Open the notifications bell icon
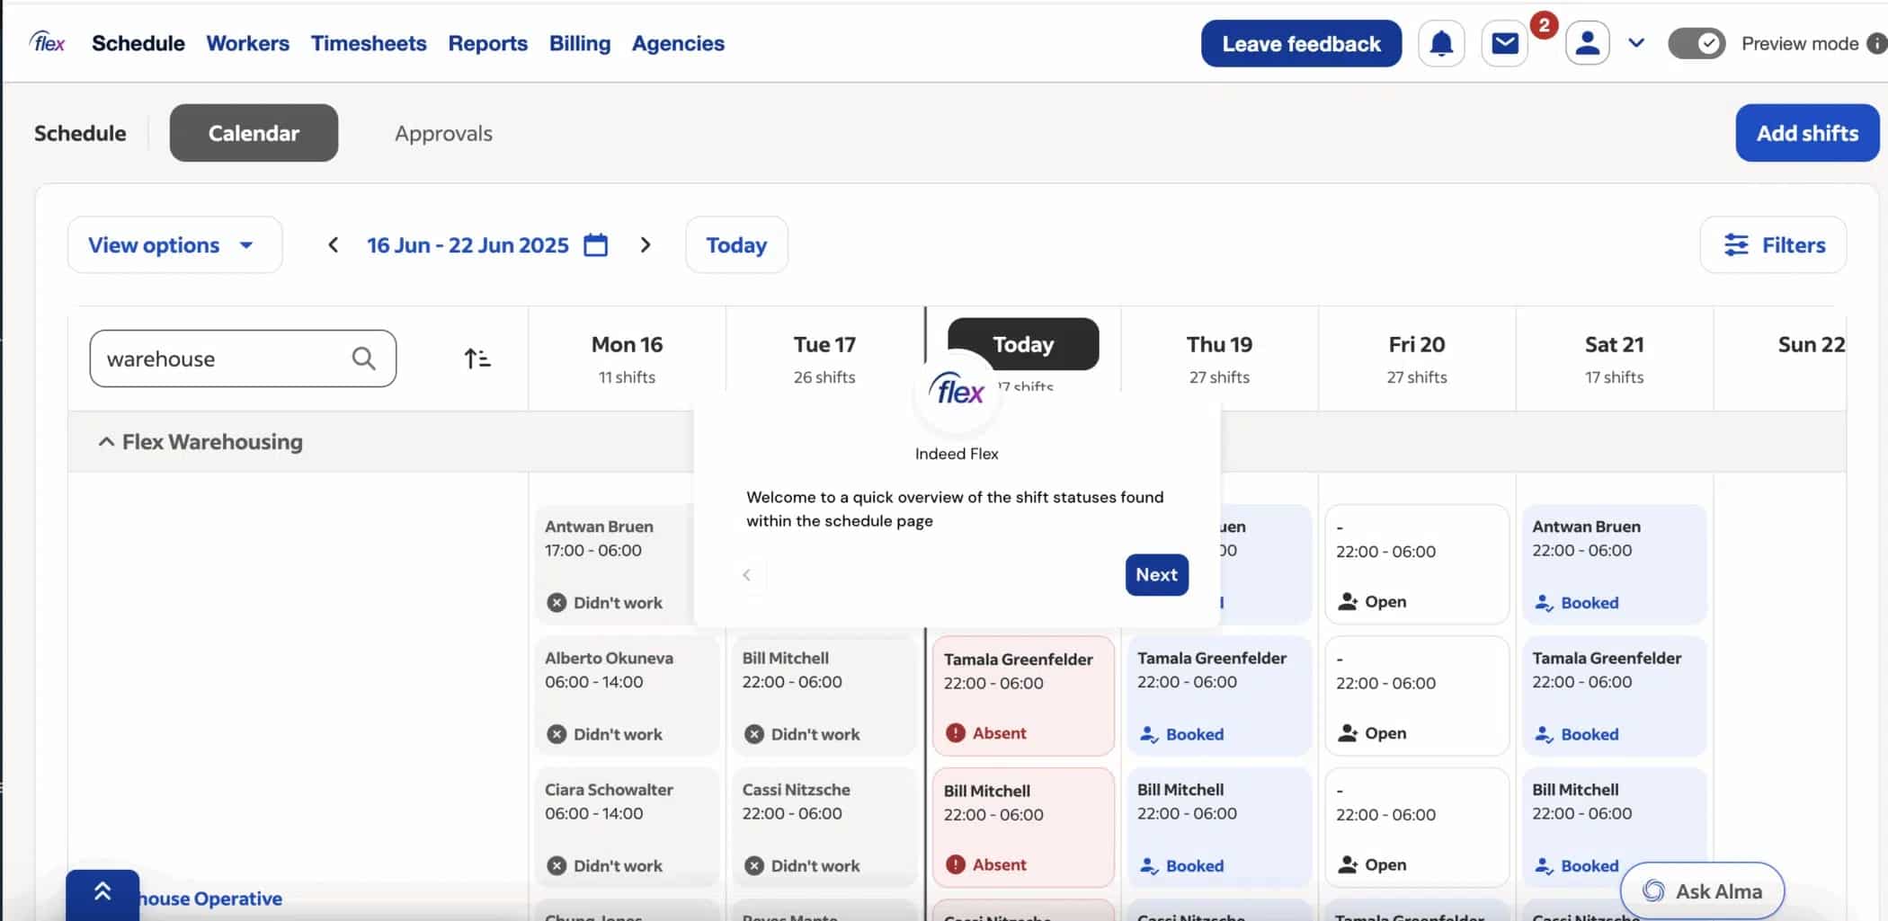Viewport: 1888px width, 921px height. [1441, 43]
